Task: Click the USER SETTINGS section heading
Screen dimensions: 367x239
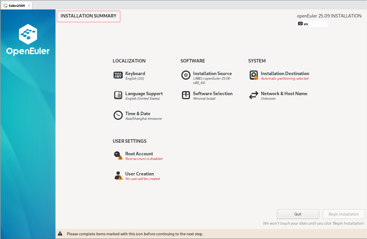Action: pyautogui.click(x=130, y=141)
